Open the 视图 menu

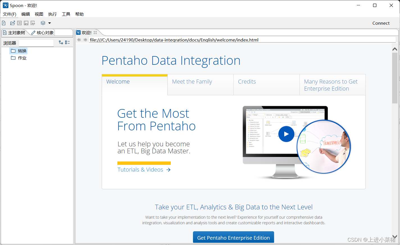[x=39, y=14]
